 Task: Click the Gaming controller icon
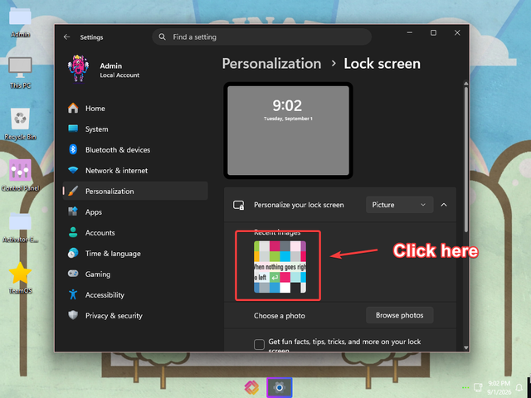[73, 274]
